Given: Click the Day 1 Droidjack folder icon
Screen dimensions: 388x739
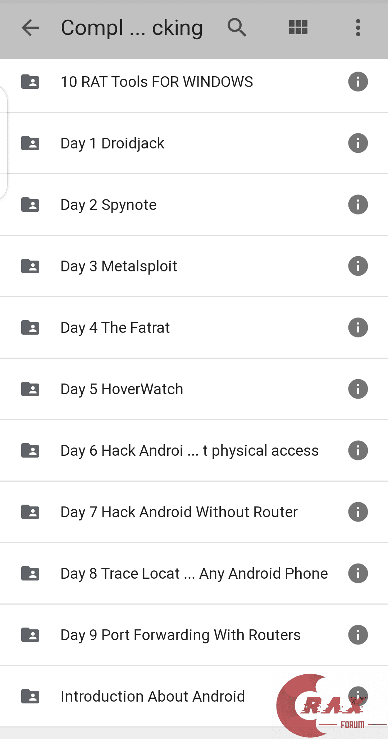Looking at the screenshot, I should tap(30, 143).
